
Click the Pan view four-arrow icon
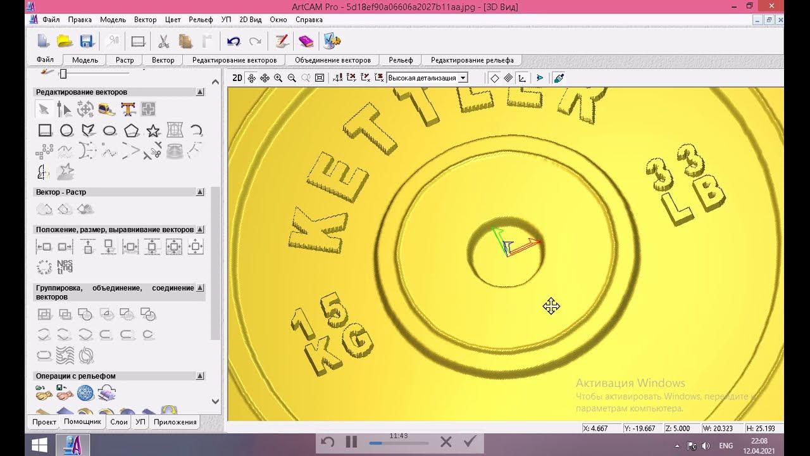pos(265,78)
